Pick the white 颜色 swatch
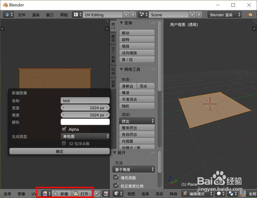257x198 pixels. [x=85, y=122]
